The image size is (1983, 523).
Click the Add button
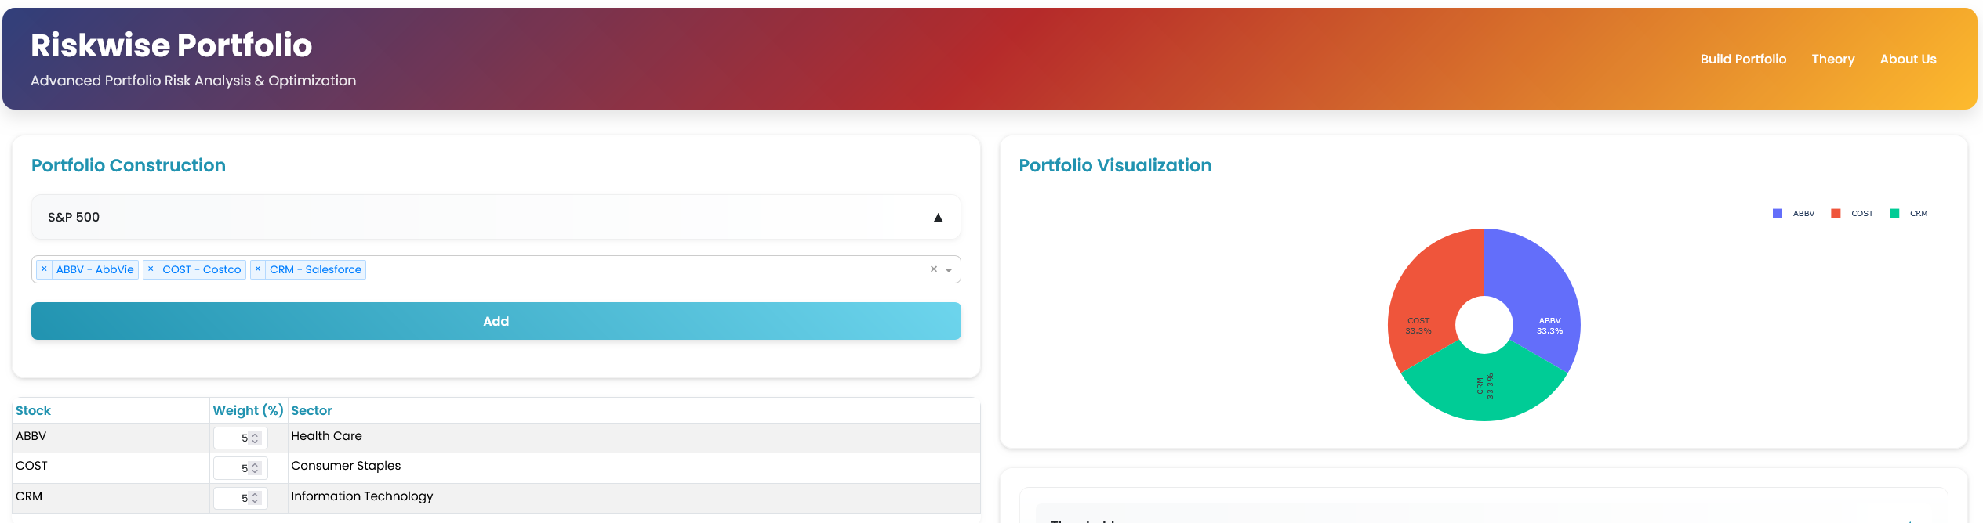pos(496,321)
